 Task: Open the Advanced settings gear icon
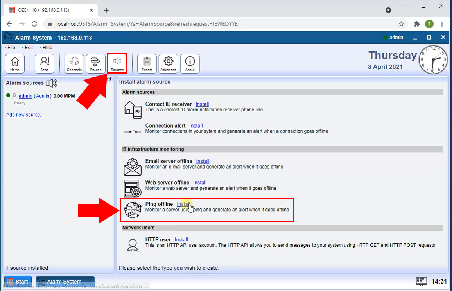(169, 63)
